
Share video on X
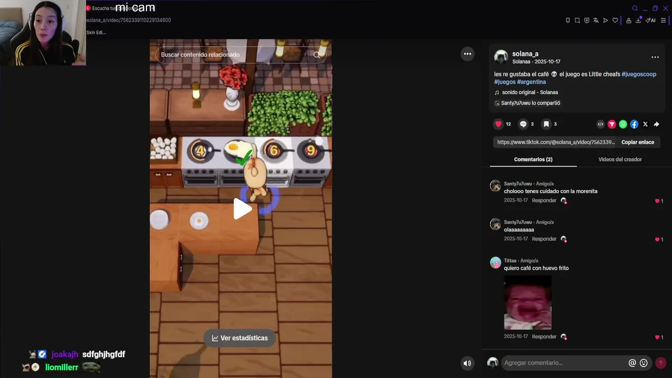645,124
